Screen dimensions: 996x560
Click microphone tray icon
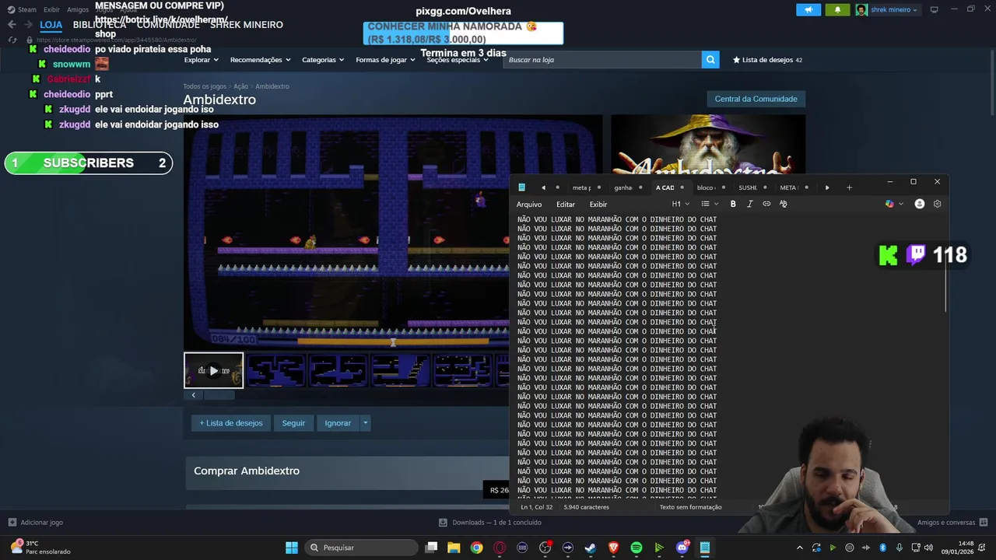pyautogui.click(x=900, y=548)
